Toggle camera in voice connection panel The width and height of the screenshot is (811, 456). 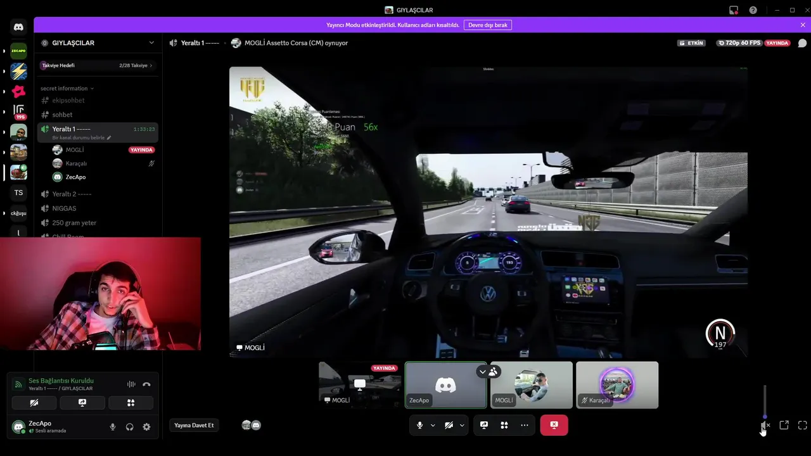34,403
